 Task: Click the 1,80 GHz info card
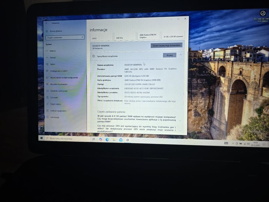[x=125, y=36]
